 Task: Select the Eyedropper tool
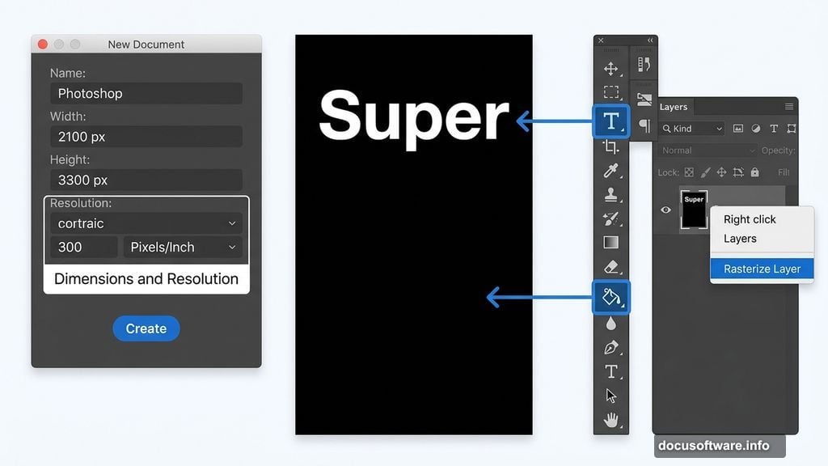(611, 172)
